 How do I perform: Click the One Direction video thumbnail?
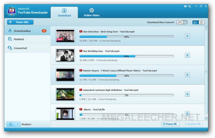pos(65,36)
